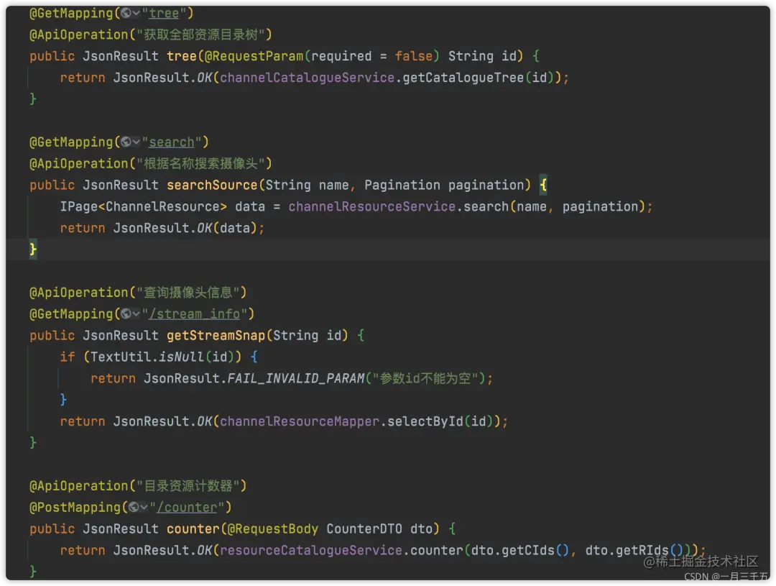776x586 pixels.
Task: Click the method name "getStreamSnap"
Action: [x=216, y=335]
